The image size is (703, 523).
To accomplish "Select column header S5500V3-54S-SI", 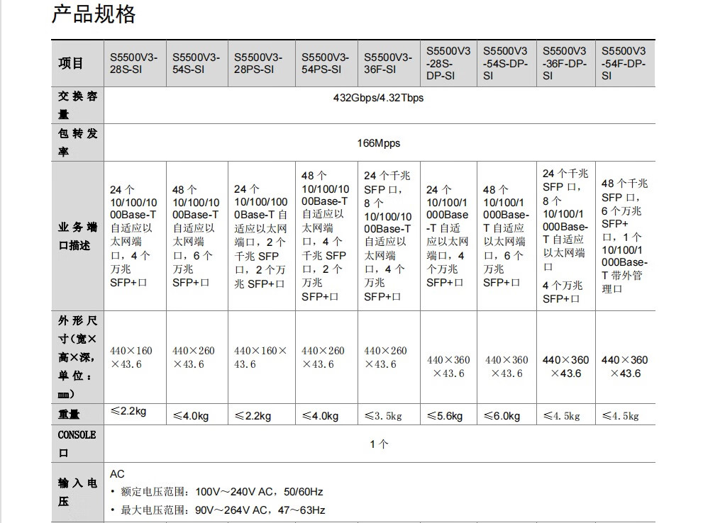I will tap(196, 64).
